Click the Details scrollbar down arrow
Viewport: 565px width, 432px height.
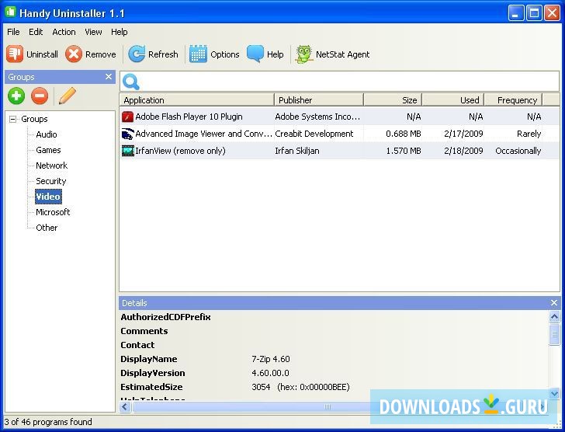(554, 393)
